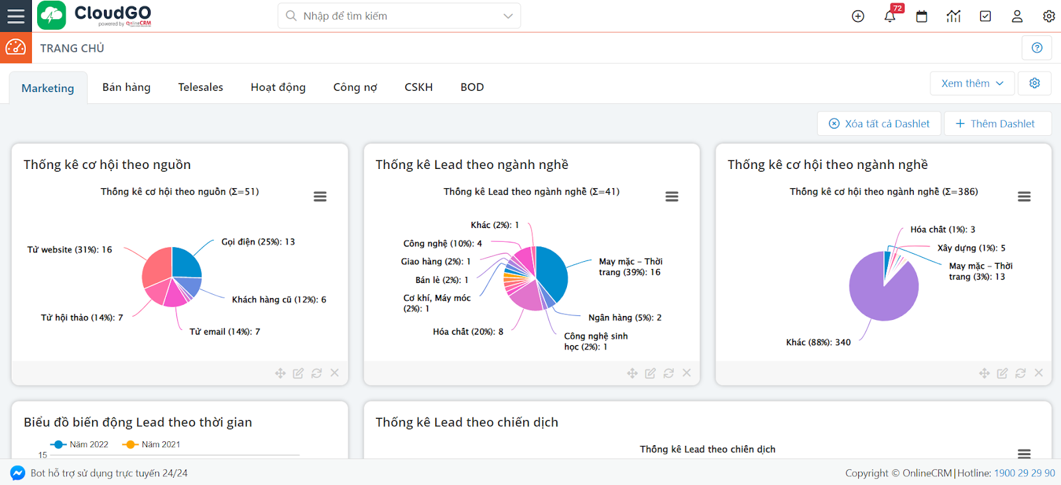The height and width of the screenshot is (485, 1061).
Task: Open the reports chart icon
Action: (954, 17)
